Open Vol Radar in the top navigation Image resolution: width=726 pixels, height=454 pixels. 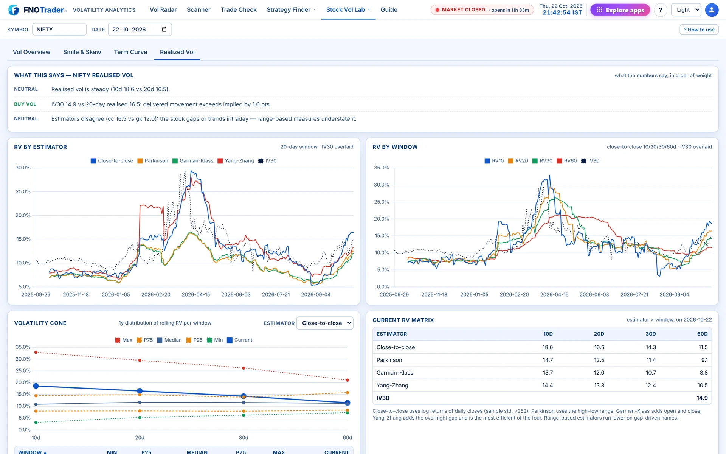[163, 10]
